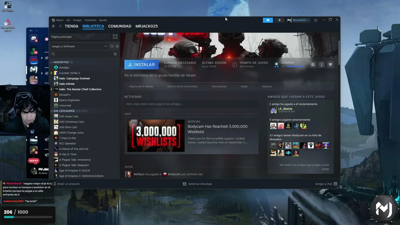Viewport: 400px width, 225px height.
Task: Click the recent activity clock filter icon
Action: pos(112,46)
